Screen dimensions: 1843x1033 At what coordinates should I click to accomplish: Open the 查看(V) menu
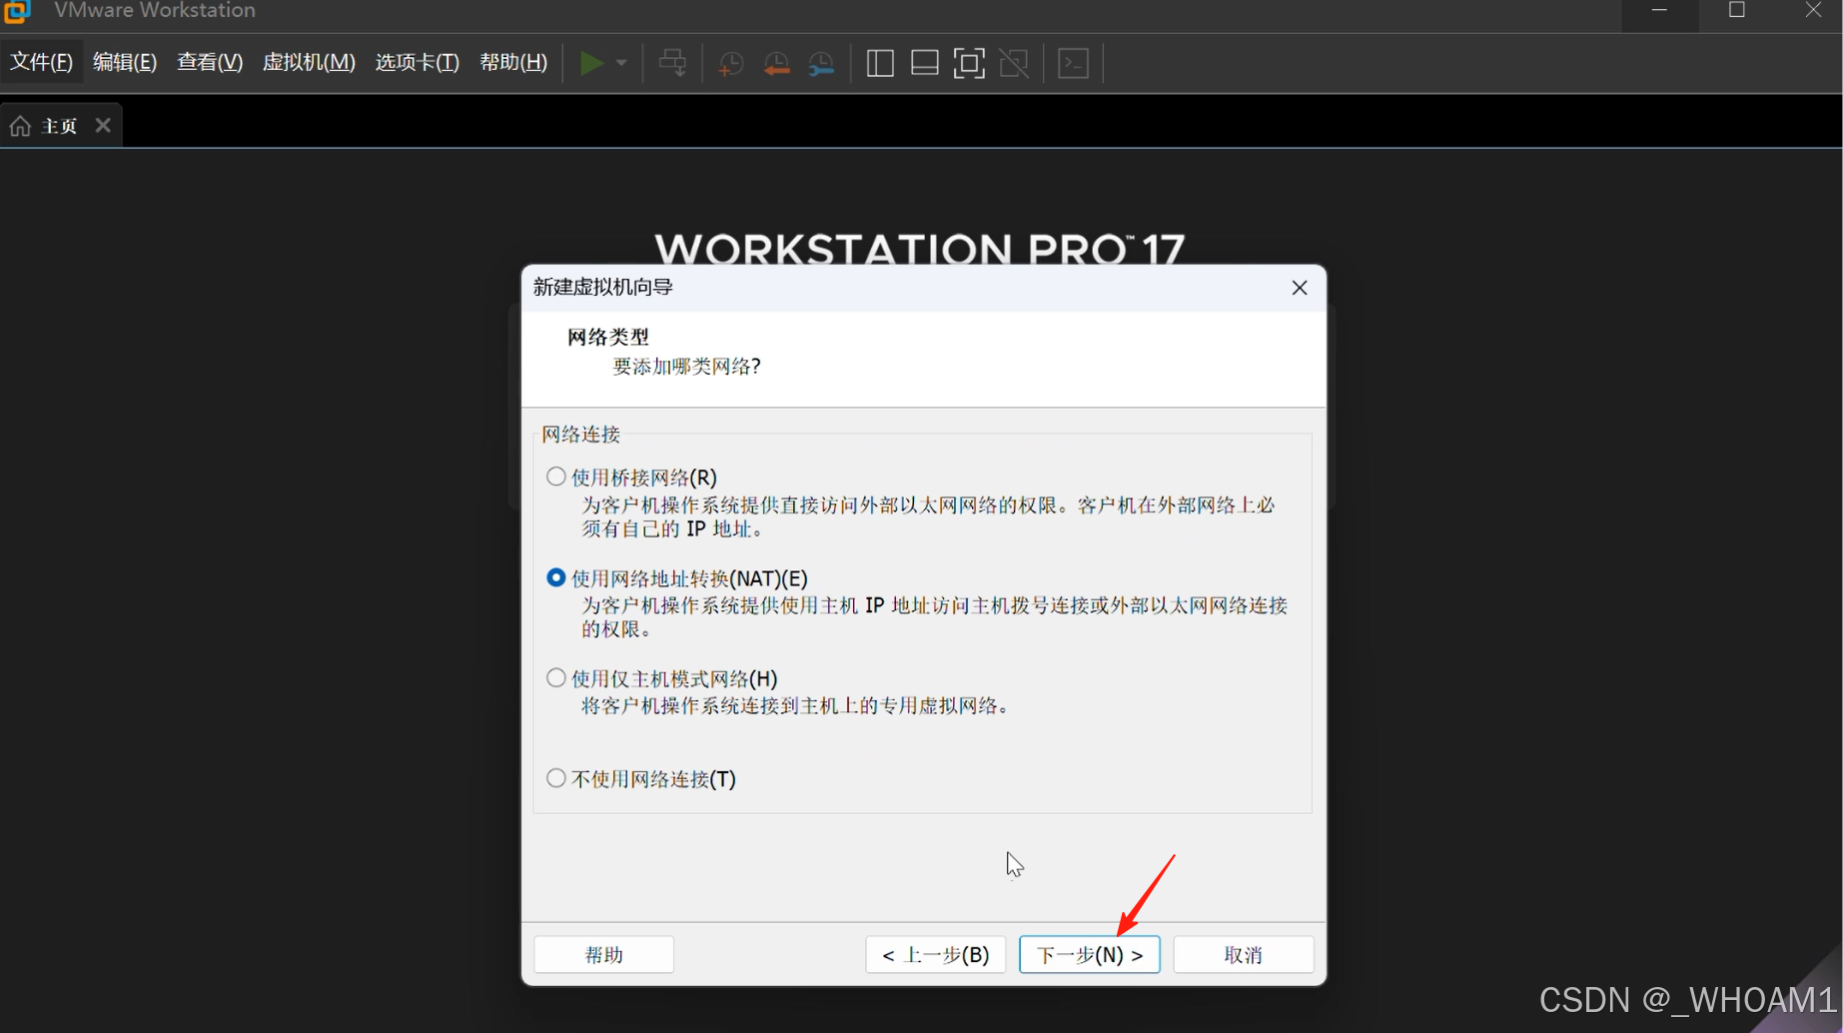210,62
